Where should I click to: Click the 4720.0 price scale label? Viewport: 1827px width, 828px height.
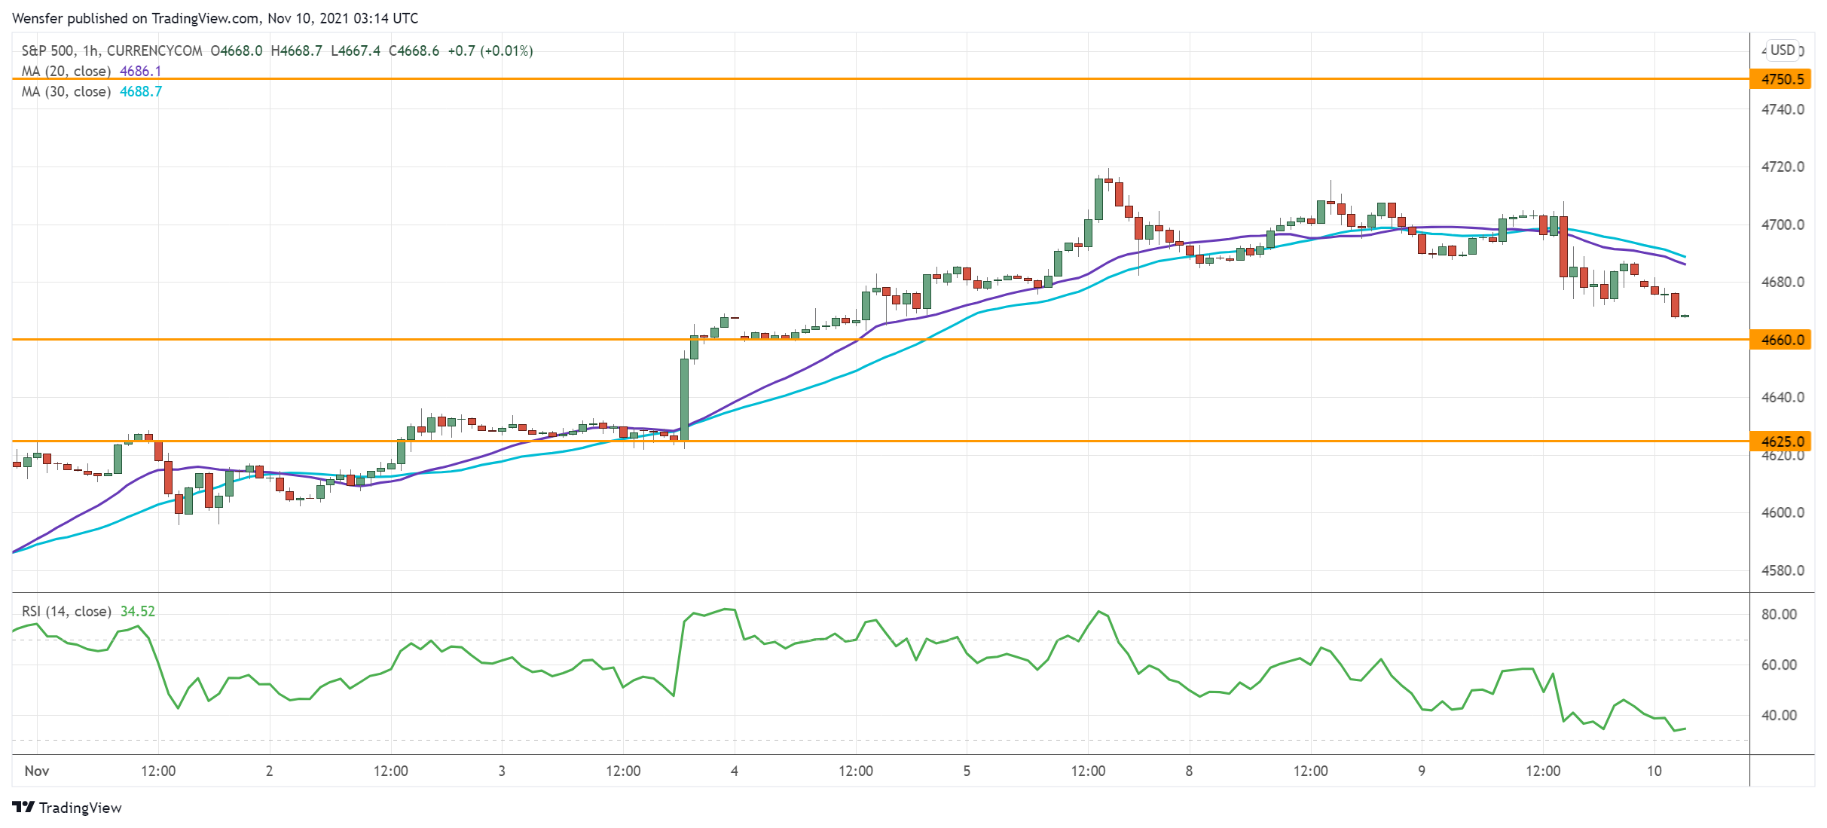tap(1782, 167)
